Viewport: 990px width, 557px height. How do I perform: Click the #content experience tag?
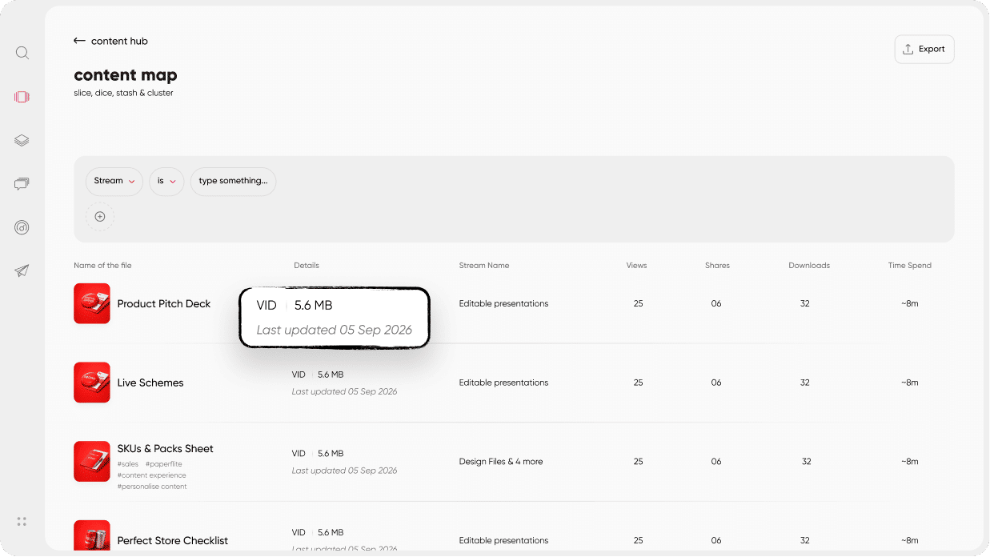pos(152,475)
